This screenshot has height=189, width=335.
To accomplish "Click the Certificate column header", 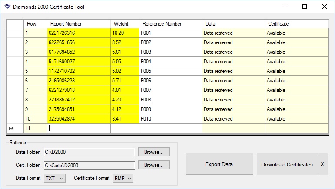I will pos(297,24).
